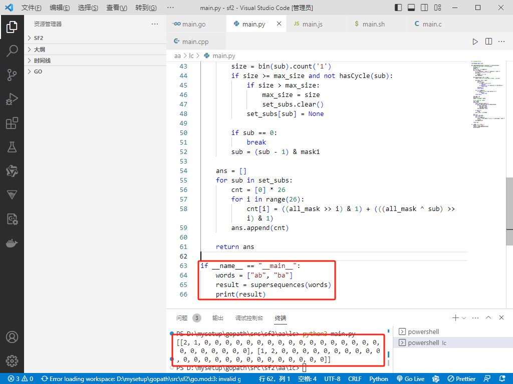Open the Docker whale view

pos(12,243)
